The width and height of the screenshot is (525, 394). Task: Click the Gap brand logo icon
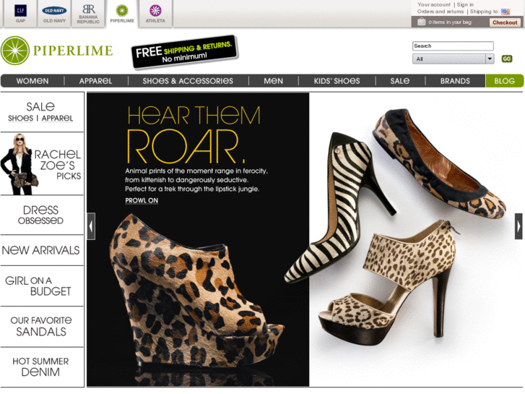pos(20,11)
